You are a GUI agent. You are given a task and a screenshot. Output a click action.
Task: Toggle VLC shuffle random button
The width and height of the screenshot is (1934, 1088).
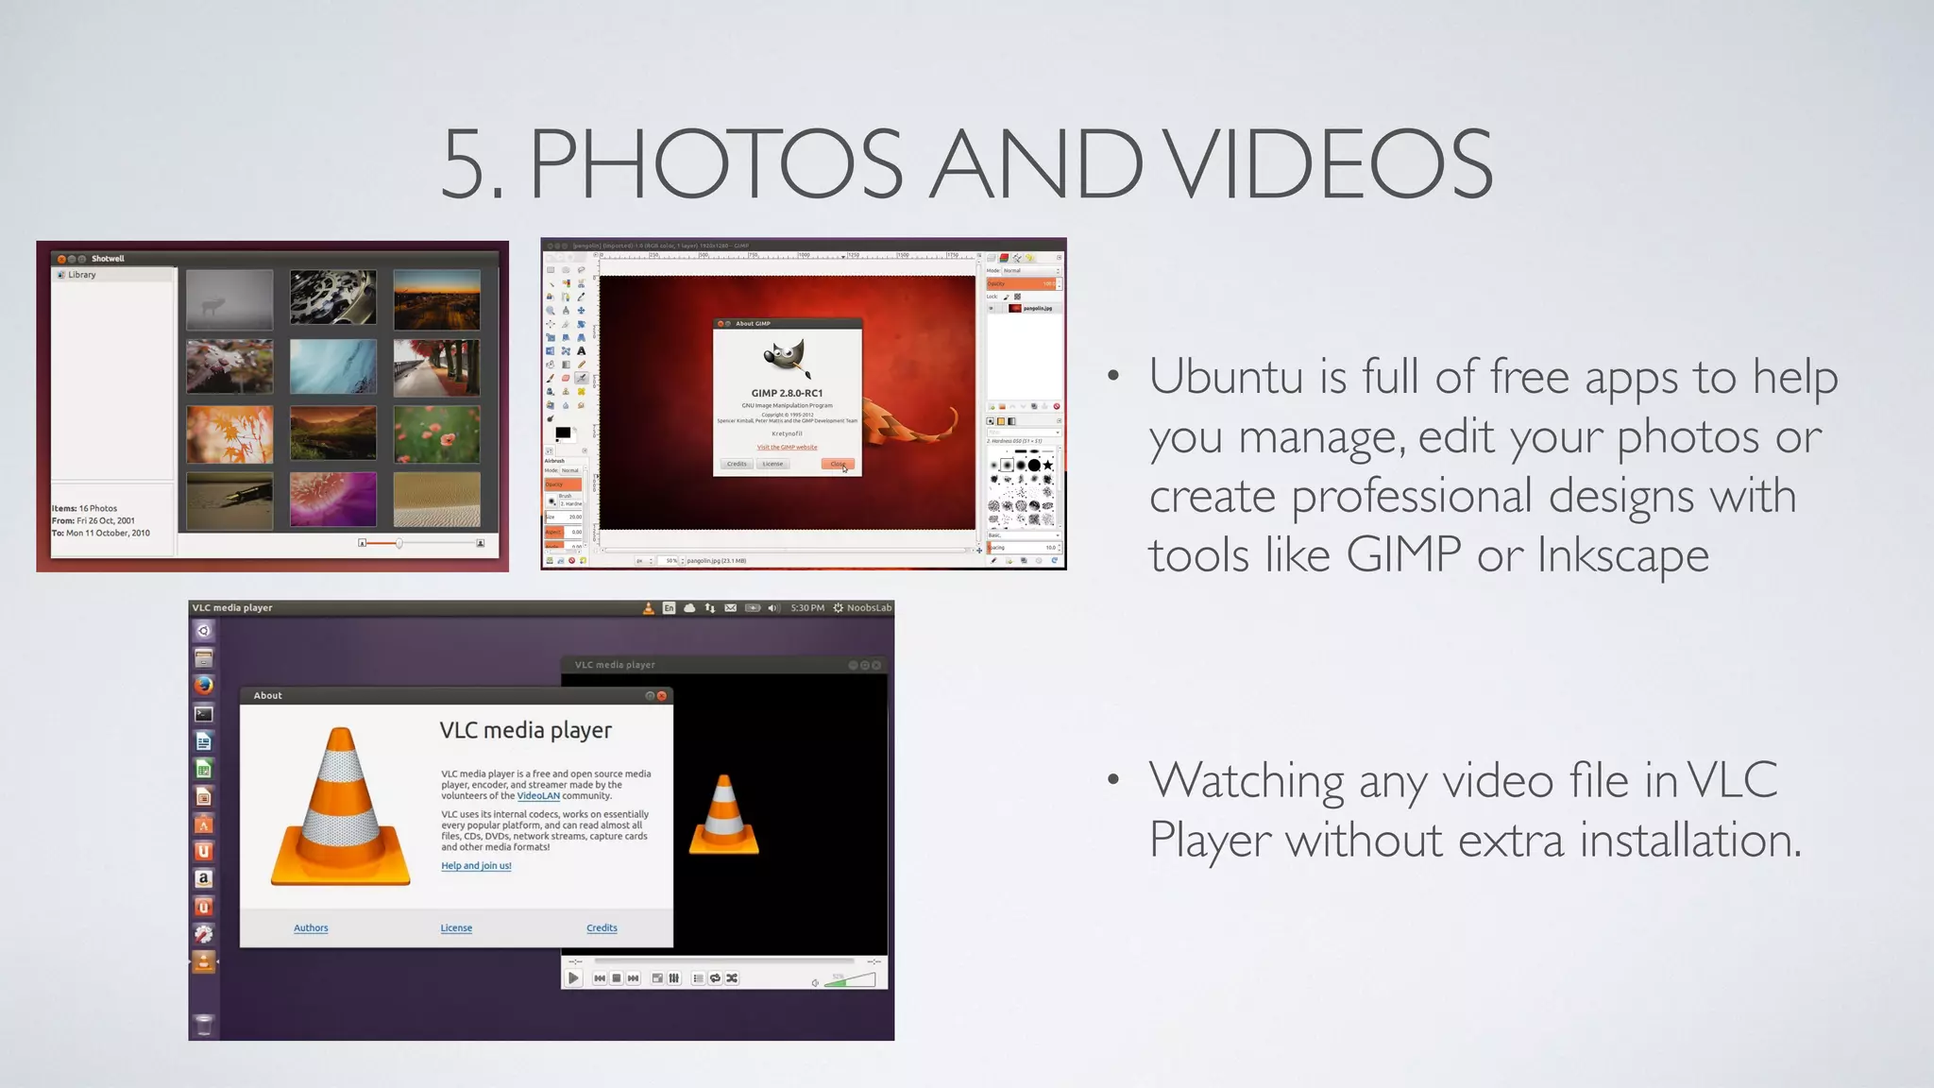pos(732,978)
